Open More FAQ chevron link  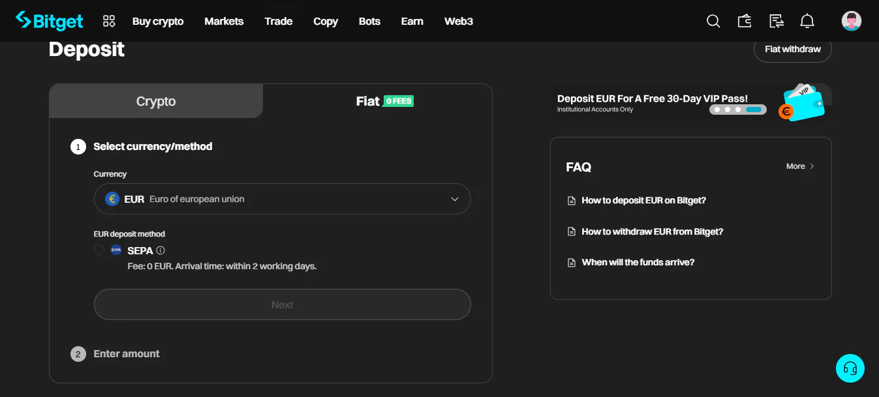[800, 166]
